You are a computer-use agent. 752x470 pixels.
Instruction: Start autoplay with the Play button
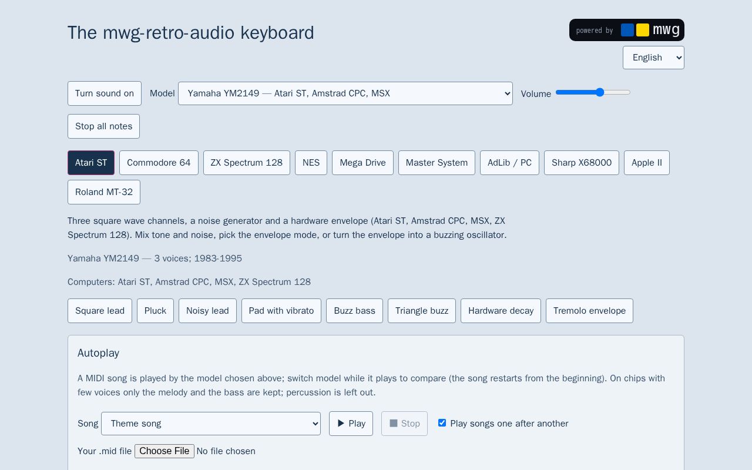coord(351,424)
